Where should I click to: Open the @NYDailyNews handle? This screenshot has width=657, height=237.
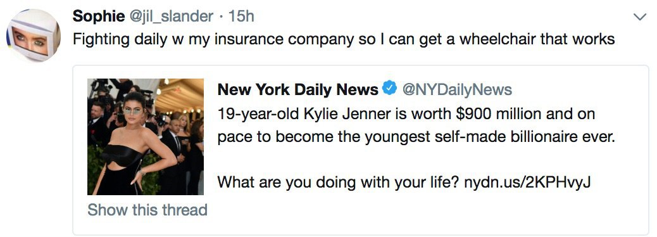(x=457, y=89)
